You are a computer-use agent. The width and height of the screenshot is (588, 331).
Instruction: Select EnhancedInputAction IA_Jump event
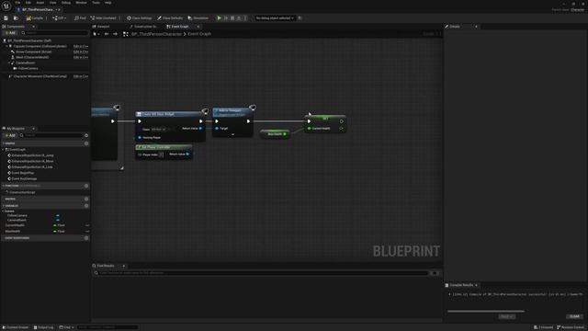pos(32,155)
